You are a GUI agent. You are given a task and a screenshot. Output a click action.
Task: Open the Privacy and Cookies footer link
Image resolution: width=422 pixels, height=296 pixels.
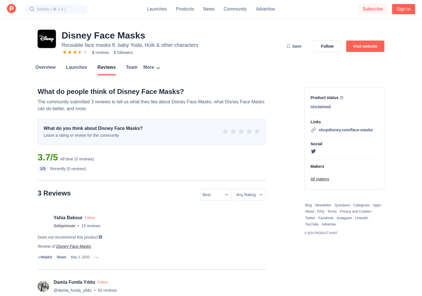tap(355, 212)
